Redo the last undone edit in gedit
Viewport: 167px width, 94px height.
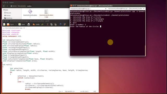pos(42,24)
